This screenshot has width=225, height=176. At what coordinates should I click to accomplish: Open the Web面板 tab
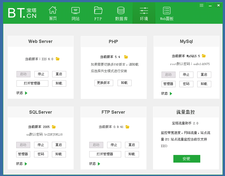(x=167, y=13)
